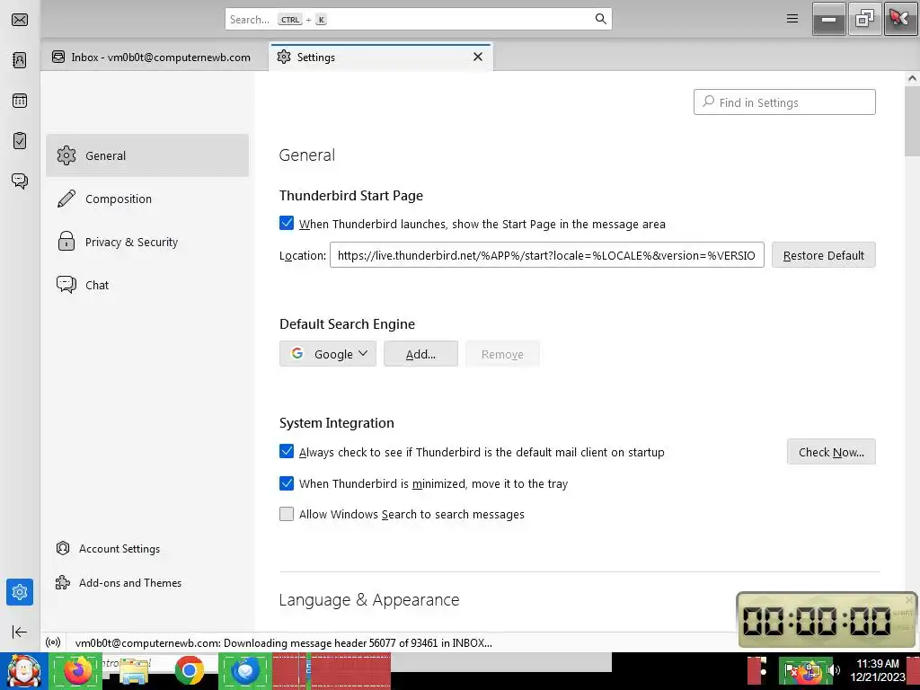The height and width of the screenshot is (690, 920).
Task: Collapse the spaces toolbar with arrow icon
Action: [20, 632]
